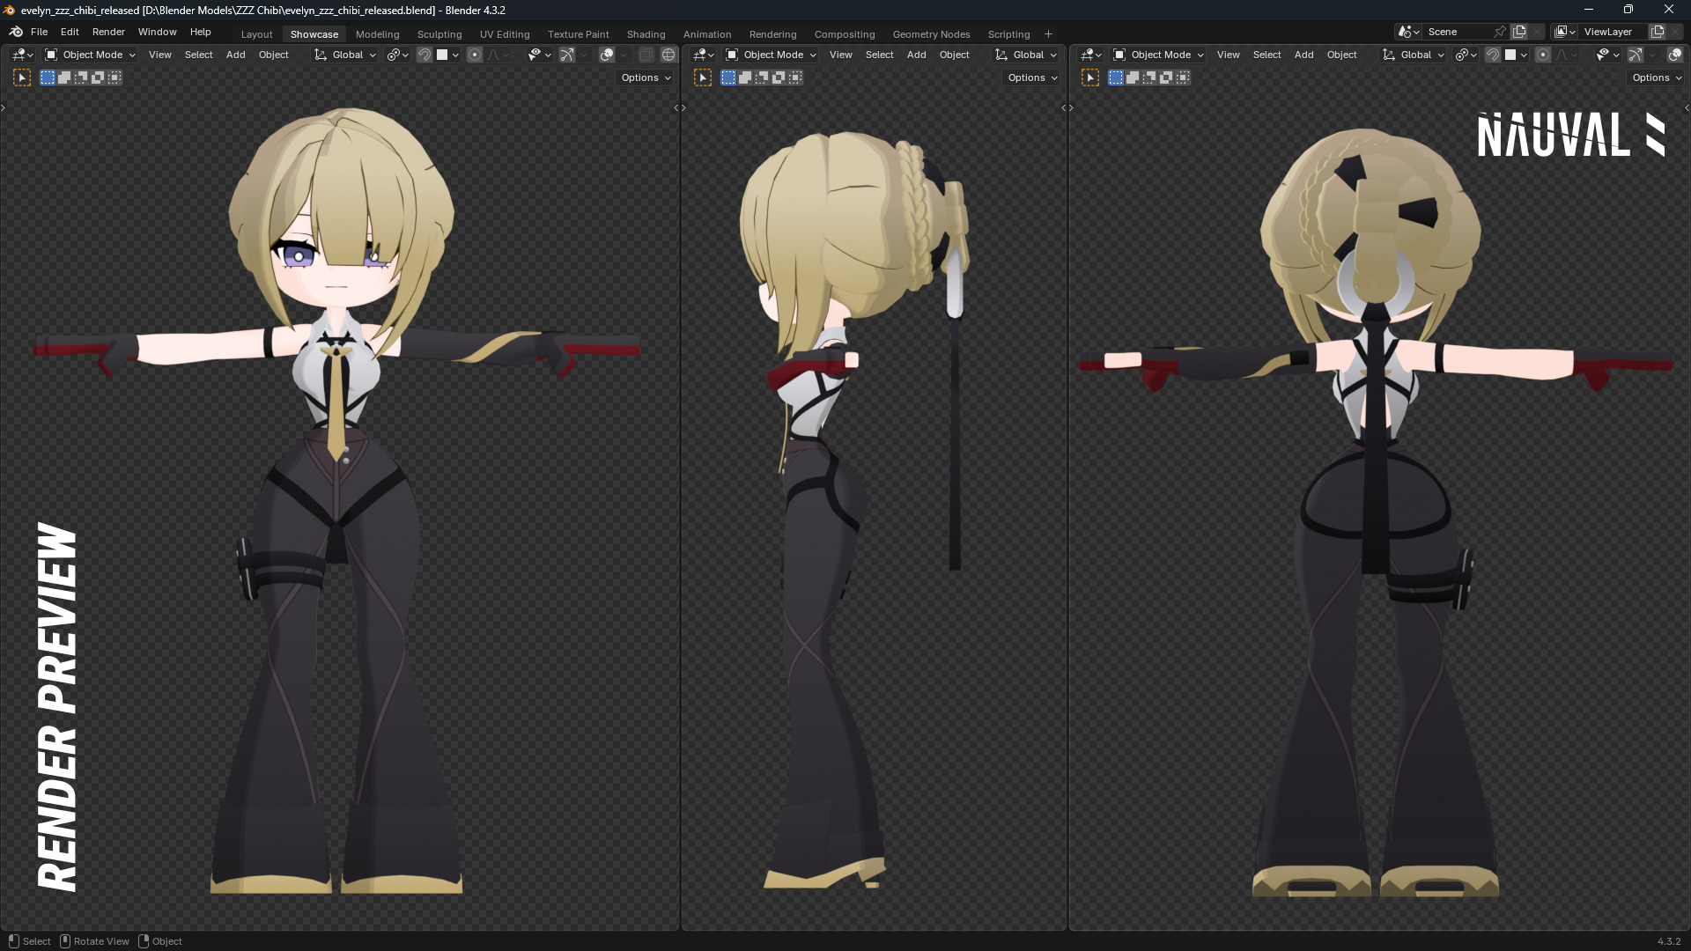This screenshot has height=951, width=1691.
Task: Select the tweak tool in the right viewport
Action: point(1090,77)
